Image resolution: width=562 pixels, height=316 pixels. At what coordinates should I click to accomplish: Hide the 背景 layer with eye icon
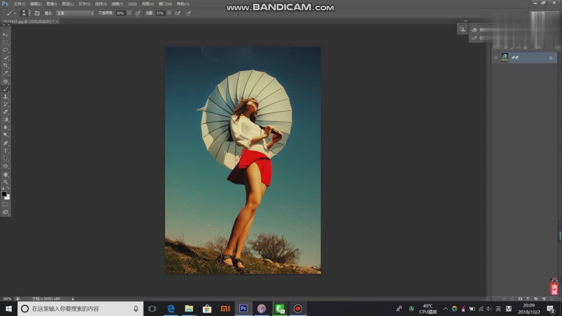click(x=496, y=58)
